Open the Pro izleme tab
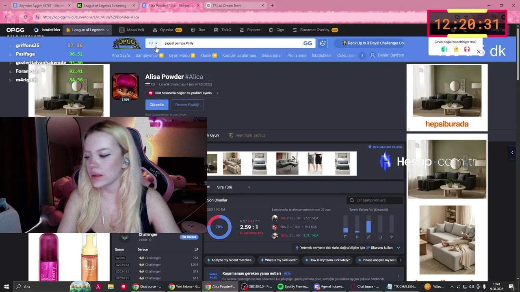This screenshot has width=520, height=292. pos(297,56)
